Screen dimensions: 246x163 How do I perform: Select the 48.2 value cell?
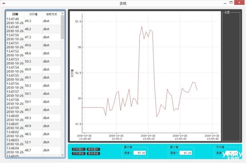[x=33, y=29]
